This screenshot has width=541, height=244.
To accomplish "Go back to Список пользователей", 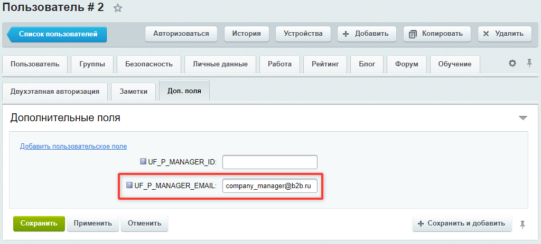I will click(57, 34).
